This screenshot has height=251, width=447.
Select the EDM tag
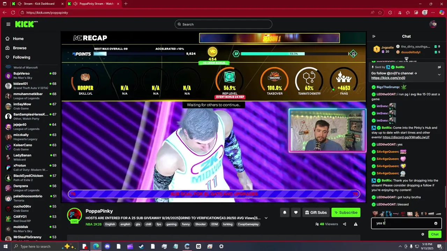pos(214,224)
